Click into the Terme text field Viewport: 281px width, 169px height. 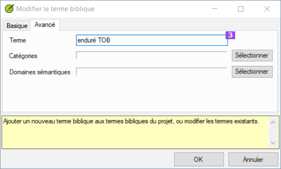152,40
